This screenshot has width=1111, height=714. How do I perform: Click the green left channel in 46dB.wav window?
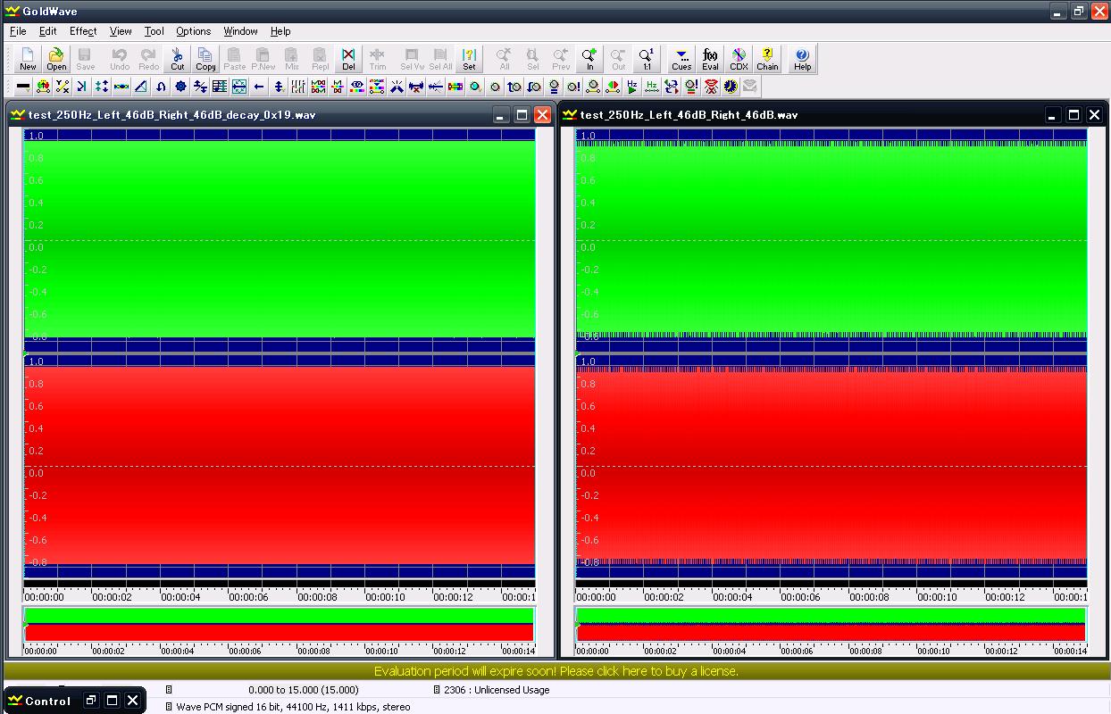[x=831, y=240]
